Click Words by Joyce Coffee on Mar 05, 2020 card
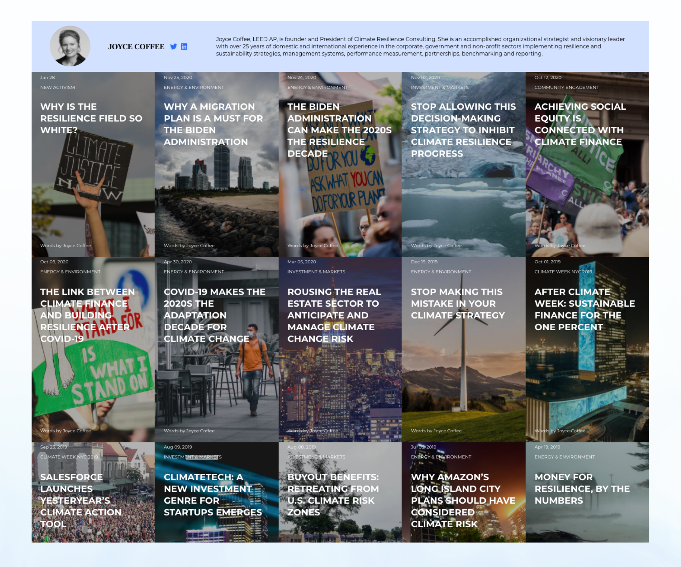The width and height of the screenshot is (681, 567). click(x=313, y=431)
